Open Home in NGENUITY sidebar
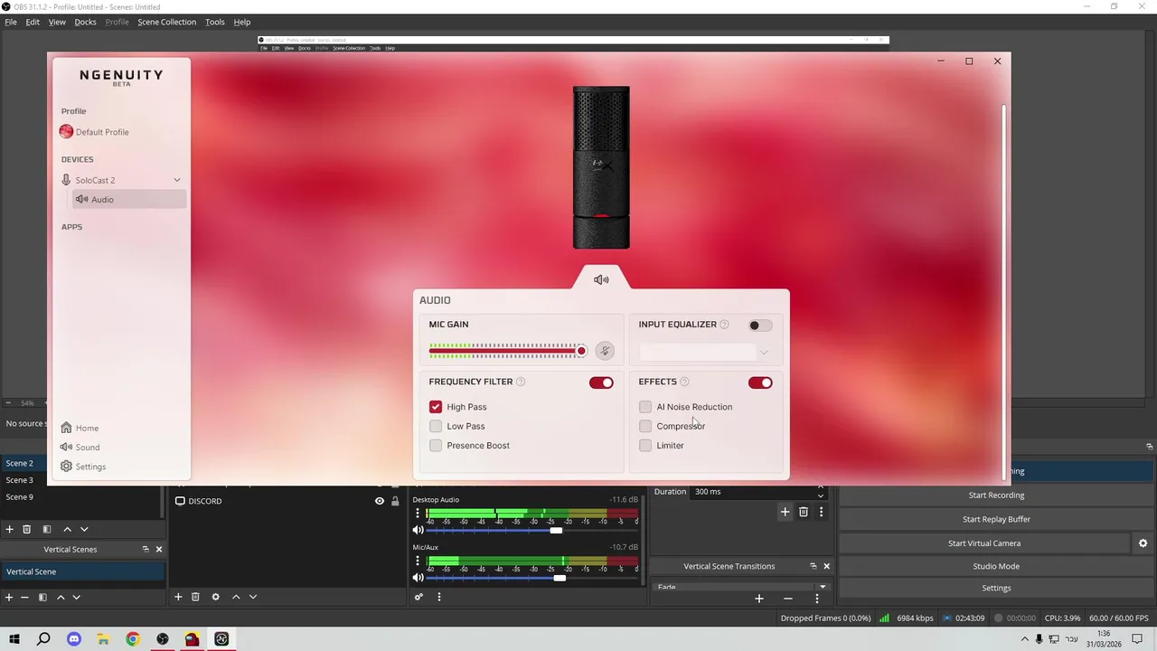 (x=80, y=428)
